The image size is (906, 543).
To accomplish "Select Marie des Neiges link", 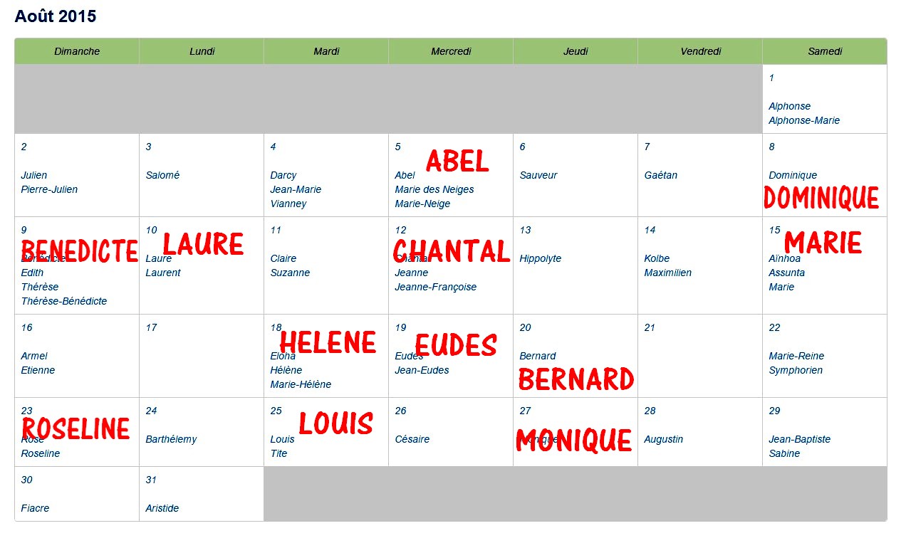I will pyautogui.click(x=434, y=189).
